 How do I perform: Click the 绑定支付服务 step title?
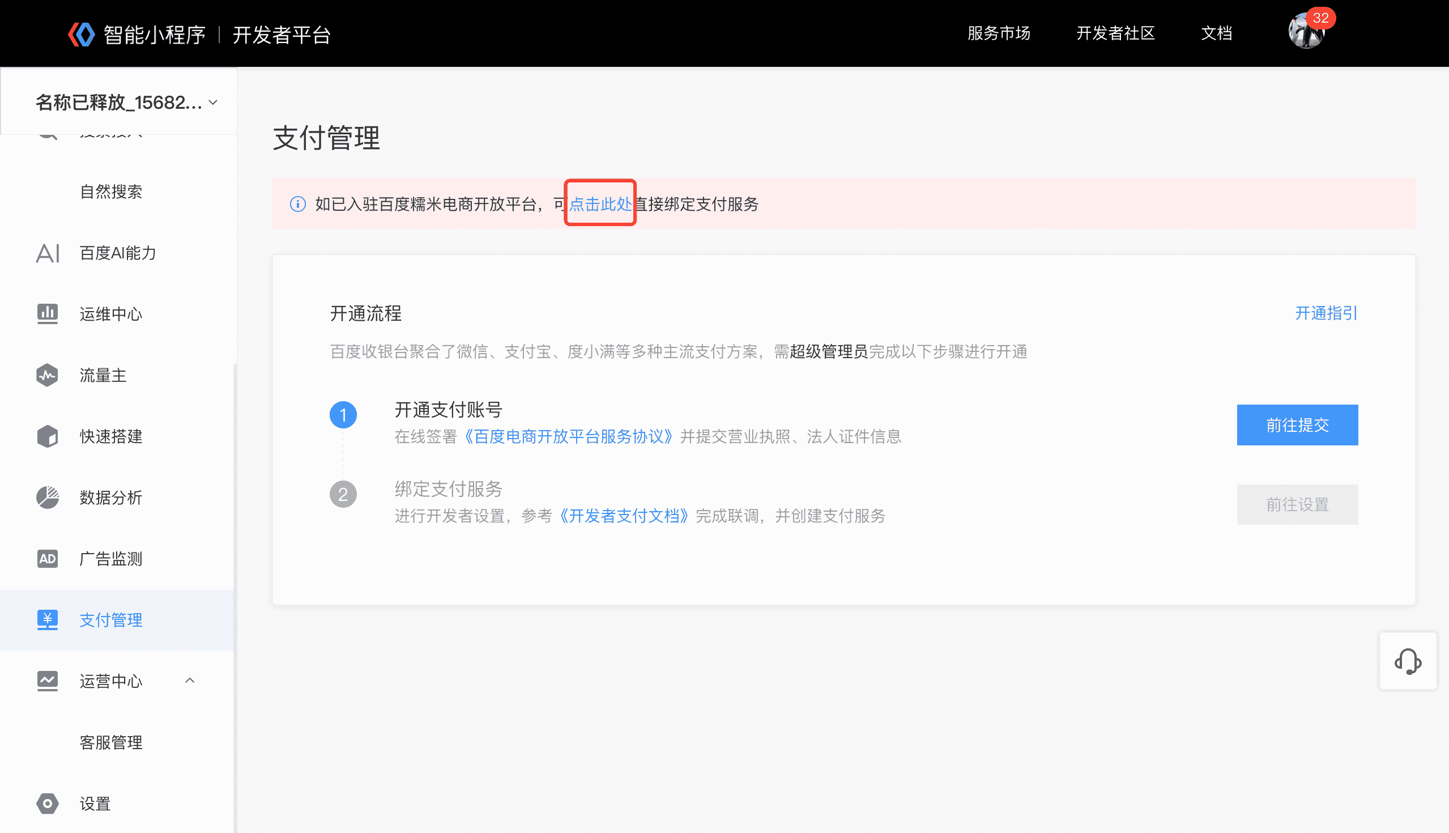pyautogui.click(x=448, y=489)
